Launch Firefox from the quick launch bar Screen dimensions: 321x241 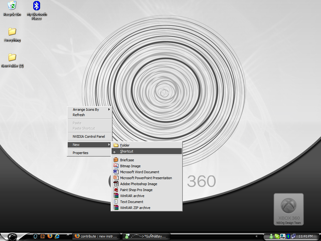[50, 236]
